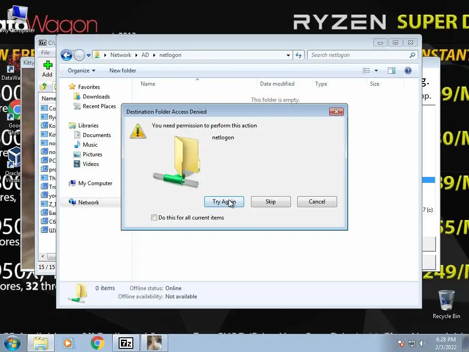
Task: Open the Organize menu
Action: coord(82,71)
